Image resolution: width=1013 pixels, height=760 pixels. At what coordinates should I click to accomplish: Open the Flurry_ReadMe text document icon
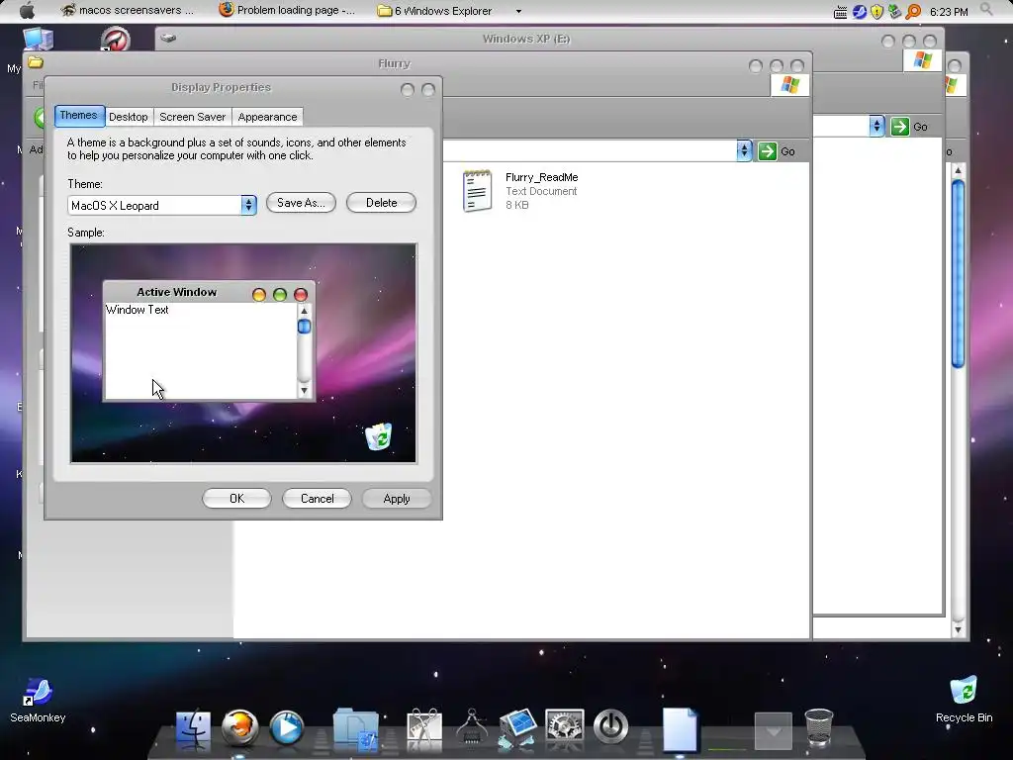tap(477, 191)
